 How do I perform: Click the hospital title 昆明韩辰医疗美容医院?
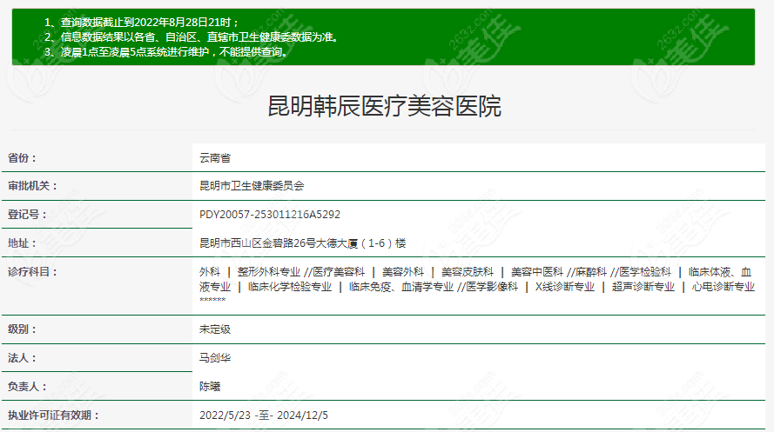384,106
